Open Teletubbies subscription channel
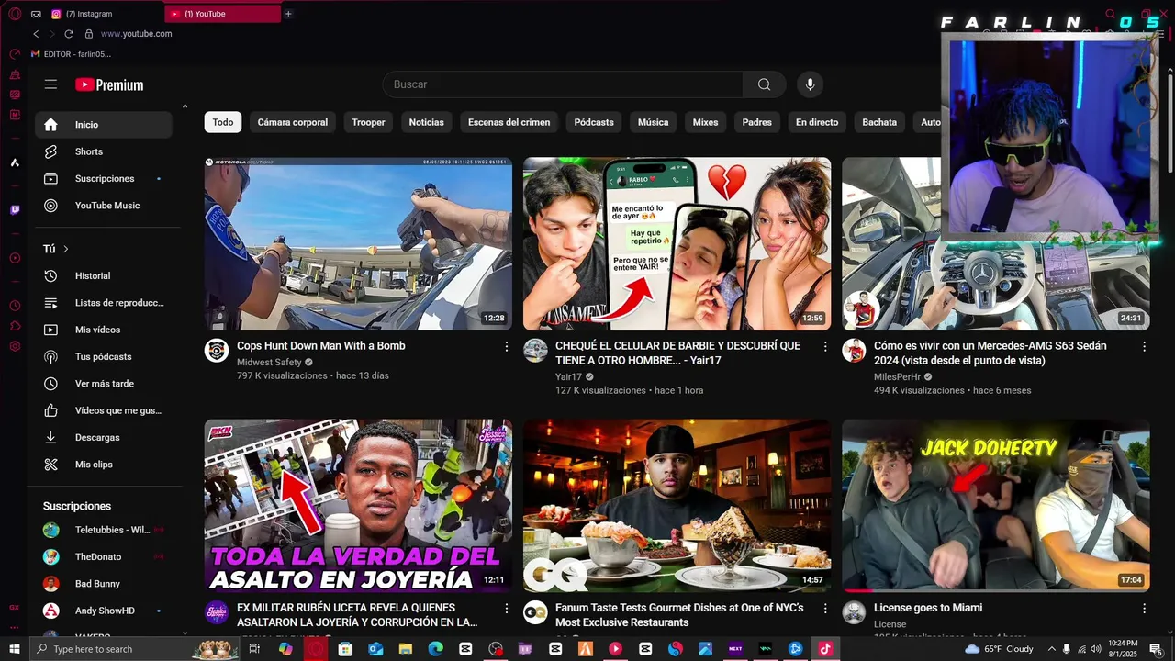 pyautogui.click(x=104, y=530)
